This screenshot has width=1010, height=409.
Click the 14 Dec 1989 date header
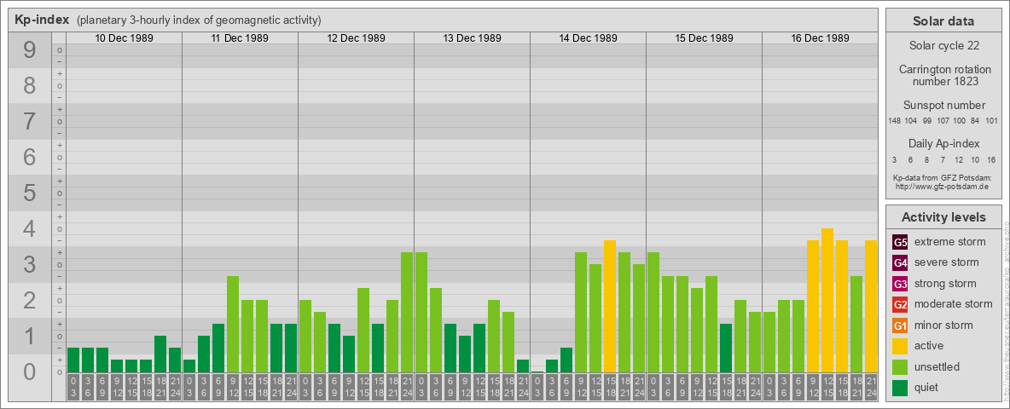click(x=588, y=38)
